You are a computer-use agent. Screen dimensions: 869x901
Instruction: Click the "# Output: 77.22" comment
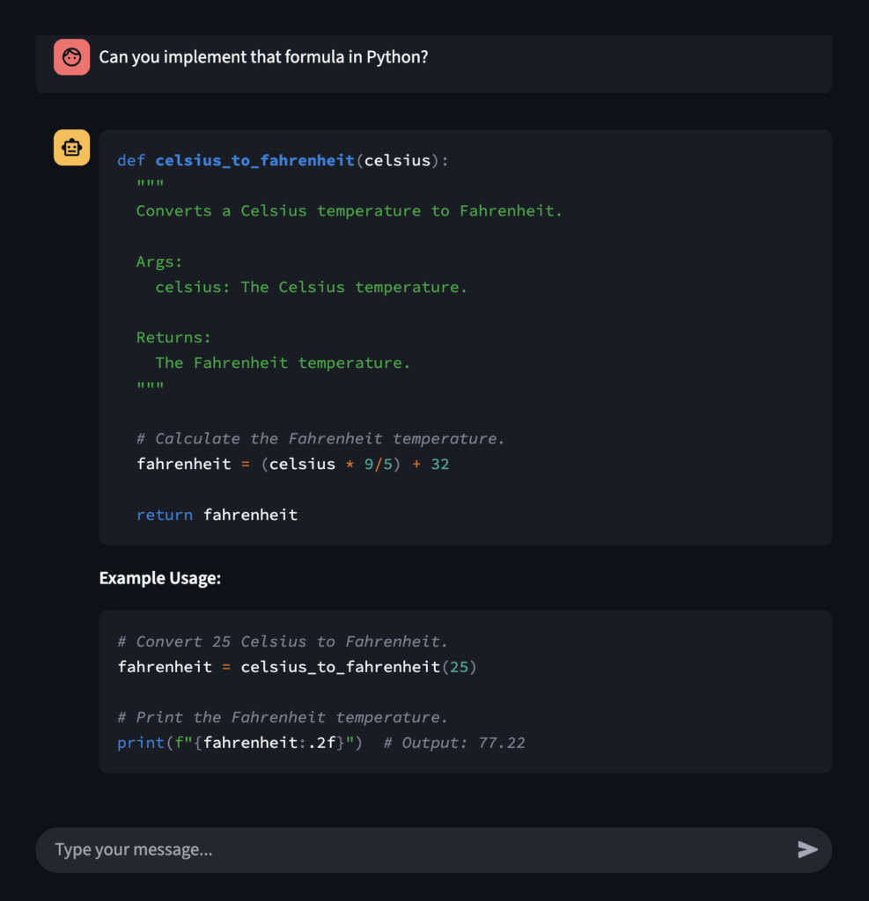click(454, 743)
